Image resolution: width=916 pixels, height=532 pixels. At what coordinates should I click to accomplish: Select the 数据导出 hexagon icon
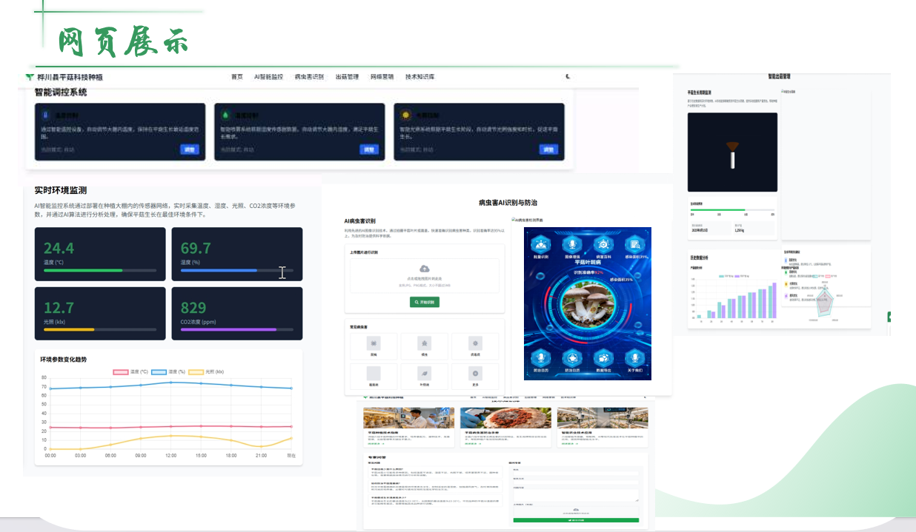[x=603, y=358]
